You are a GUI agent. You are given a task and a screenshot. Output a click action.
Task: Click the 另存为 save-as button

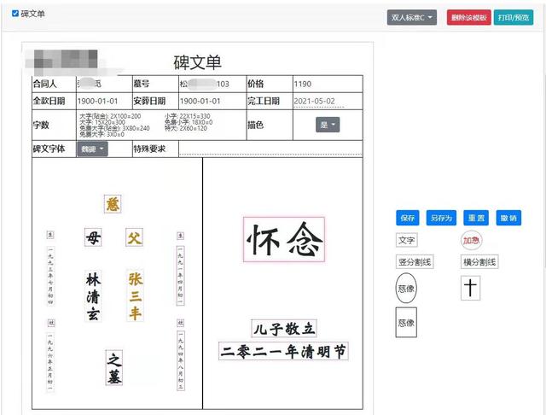pyautogui.click(x=441, y=218)
